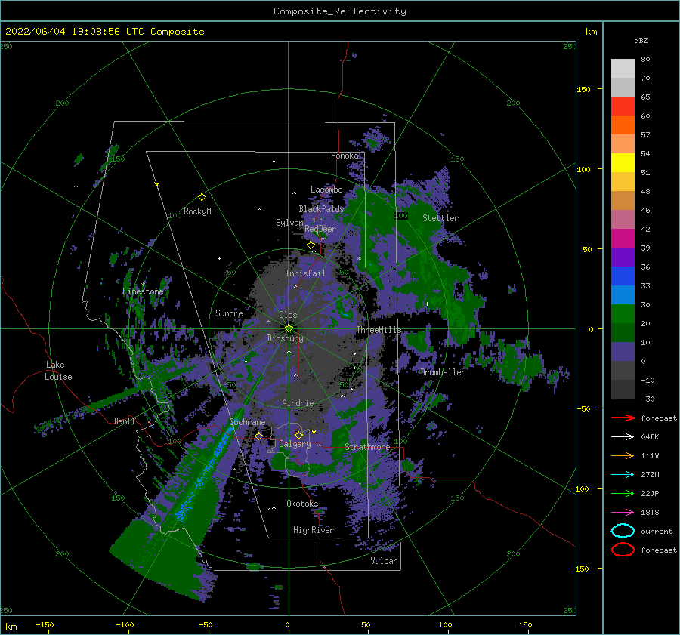Image resolution: width=680 pixels, height=635 pixels.
Task: Click the 27ZW legend label
Action: (x=650, y=475)
